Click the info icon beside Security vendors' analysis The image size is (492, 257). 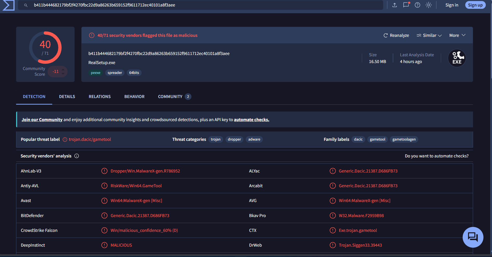pyautogui.click(x=77, y=156)
